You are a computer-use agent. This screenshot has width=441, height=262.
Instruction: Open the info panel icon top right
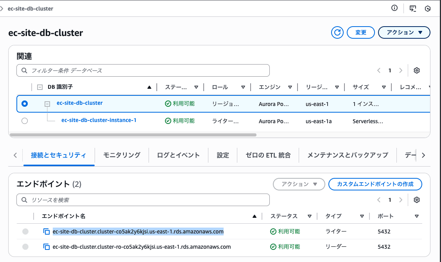(x=394, y=8)
